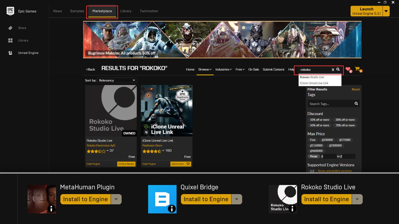Go to the marketplace Home menu

[x=190, y=69]
